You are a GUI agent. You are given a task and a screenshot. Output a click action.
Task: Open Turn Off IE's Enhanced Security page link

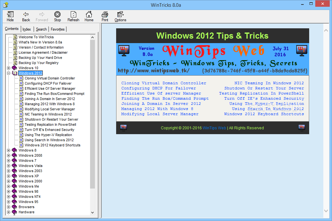264,98
